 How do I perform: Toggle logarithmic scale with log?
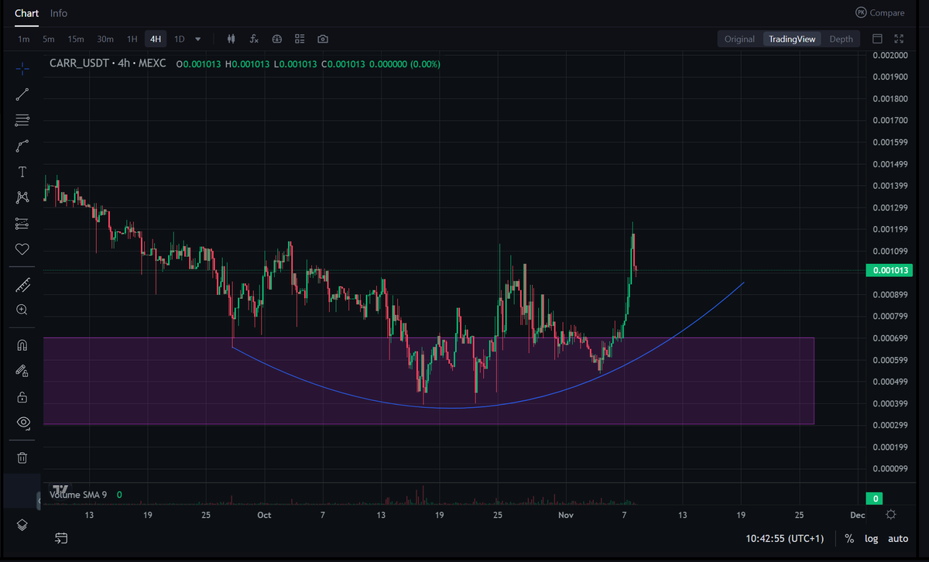coord(872,539)
